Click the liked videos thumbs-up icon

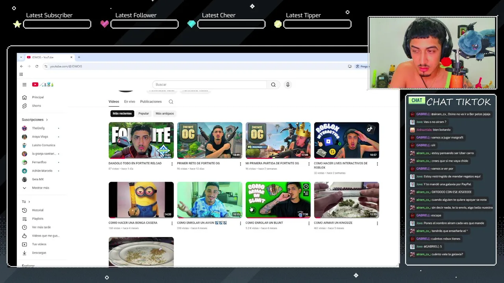point(24,236)
